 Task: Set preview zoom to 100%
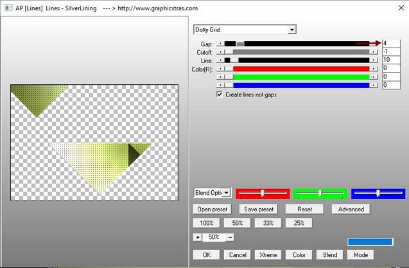pyautogui.click(x=206, y=223)
